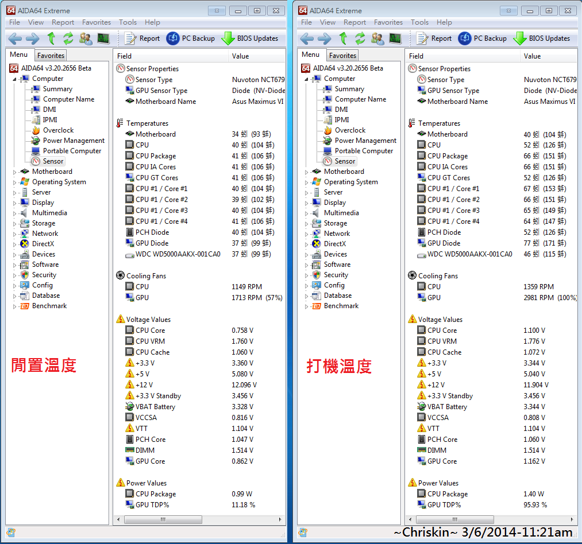Image resolution: width=582 pixels, height=544 pixels.
Task: Click the Value column header in right window
Action: coord(549,56)
